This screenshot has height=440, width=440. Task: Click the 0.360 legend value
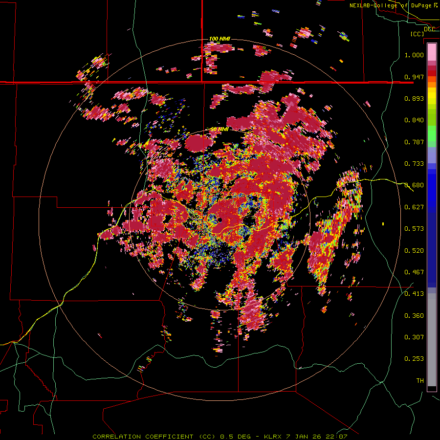pos(414,315)
